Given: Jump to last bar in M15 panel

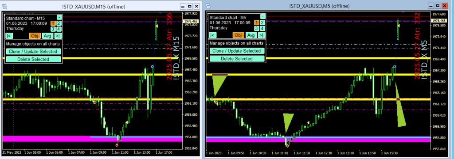Looking at the screenshot, I should (58, 36).
